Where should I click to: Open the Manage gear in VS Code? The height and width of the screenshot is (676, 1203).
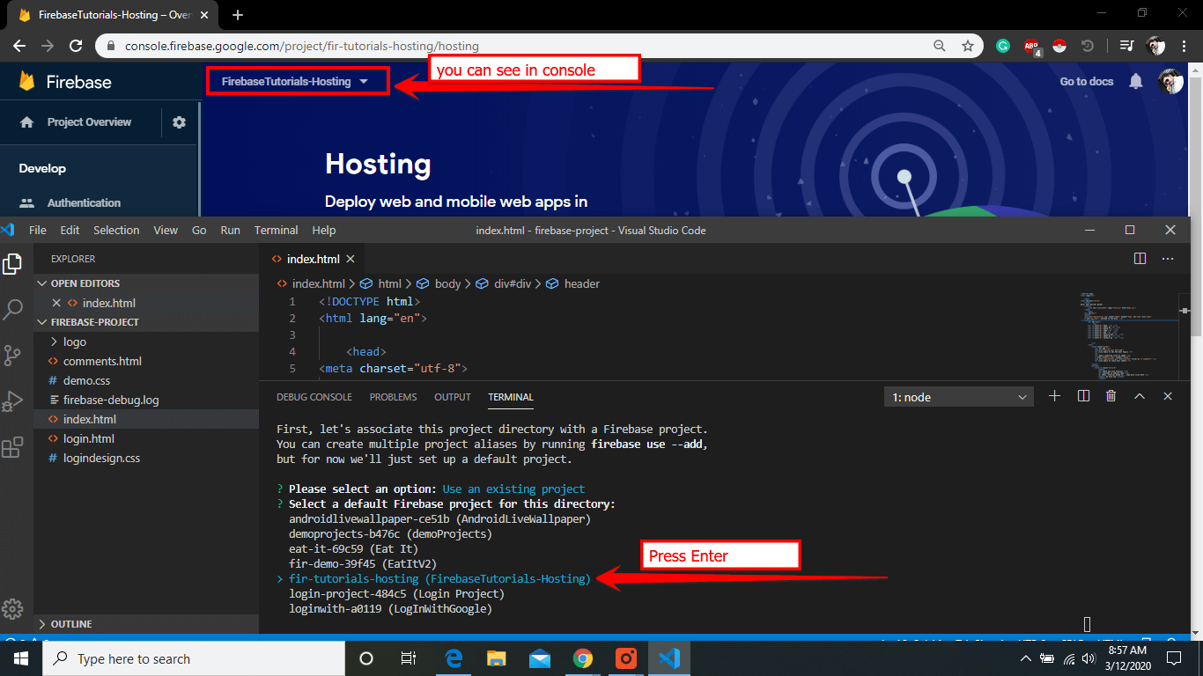[x=12, y=608]
